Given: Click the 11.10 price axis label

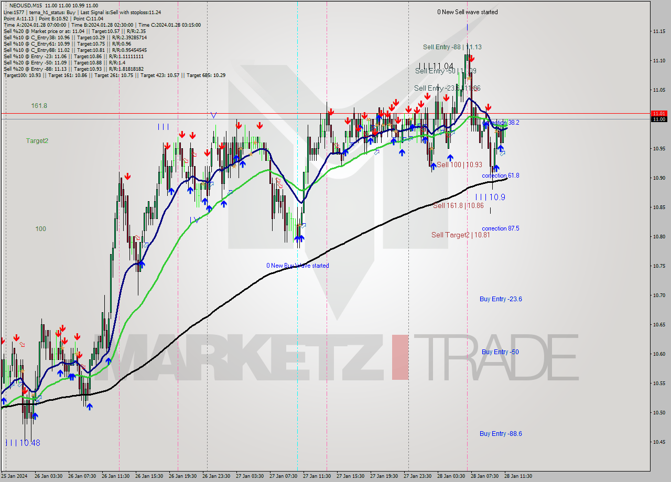Looking at the screenshot, I should [x=659, y=61].
